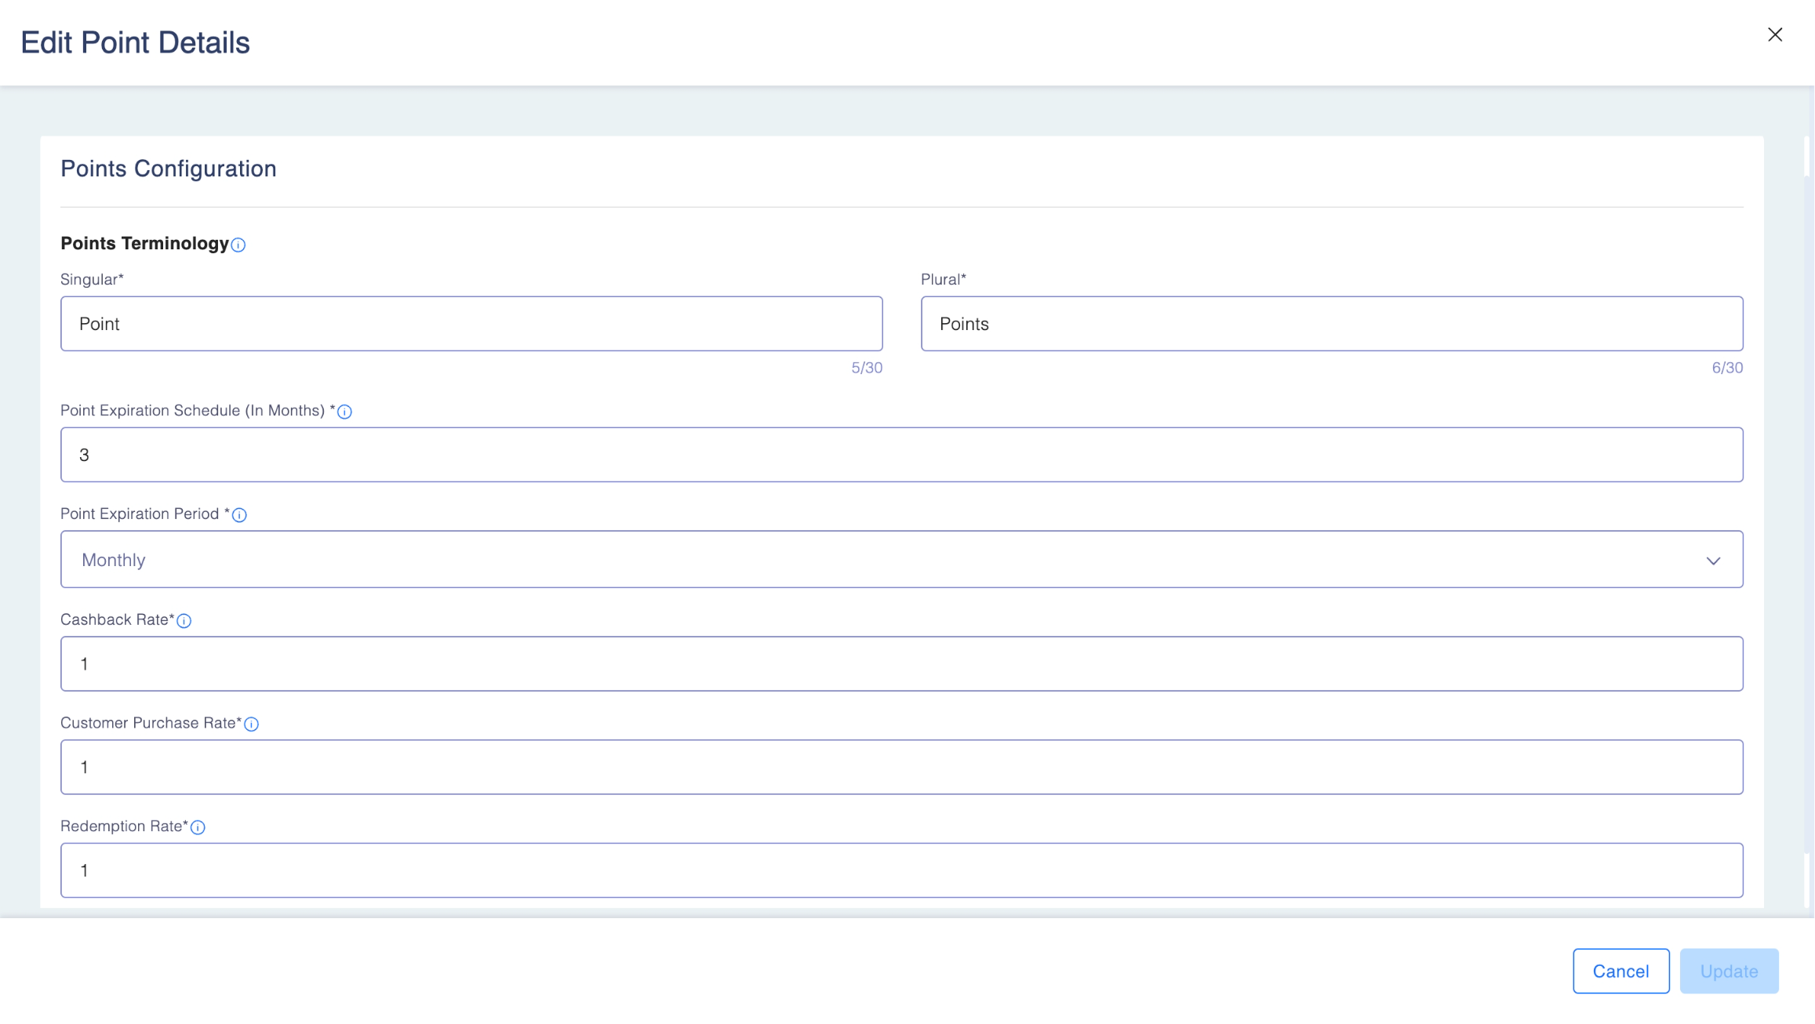Focus the Redemption Rate input field

(901, 870)
